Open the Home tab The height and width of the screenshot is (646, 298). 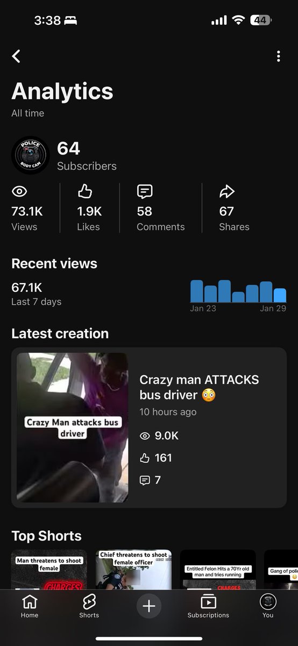tap(30, 606)
